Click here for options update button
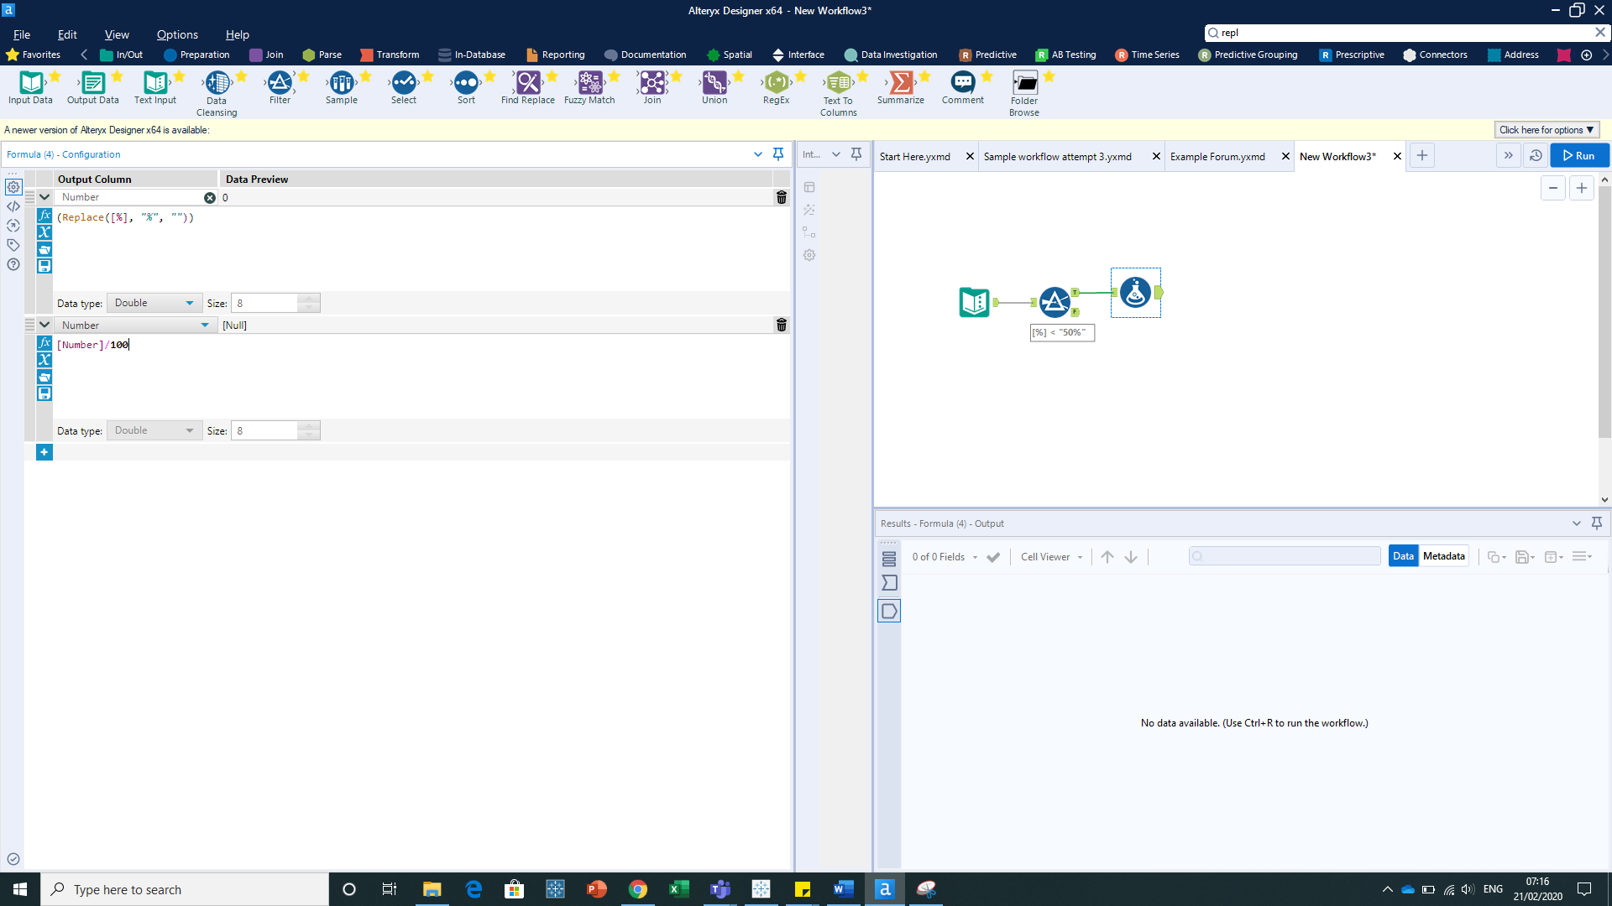Viewport: 1612px width, 906px height. (1547, 130)
